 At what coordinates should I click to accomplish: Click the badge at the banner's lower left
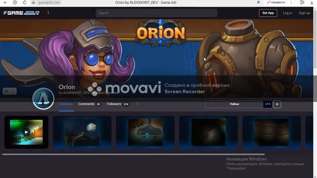click(9, 91)
